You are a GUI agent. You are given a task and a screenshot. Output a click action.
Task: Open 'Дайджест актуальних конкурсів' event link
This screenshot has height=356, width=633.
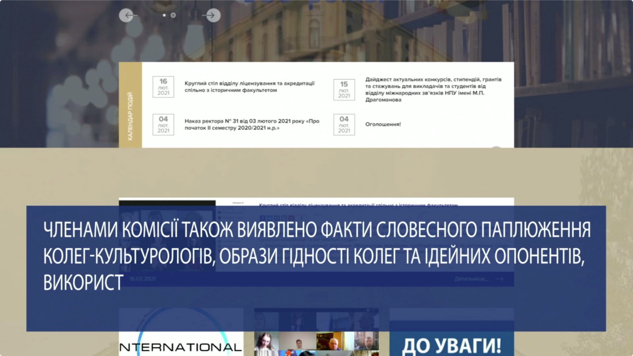(433, 89)
